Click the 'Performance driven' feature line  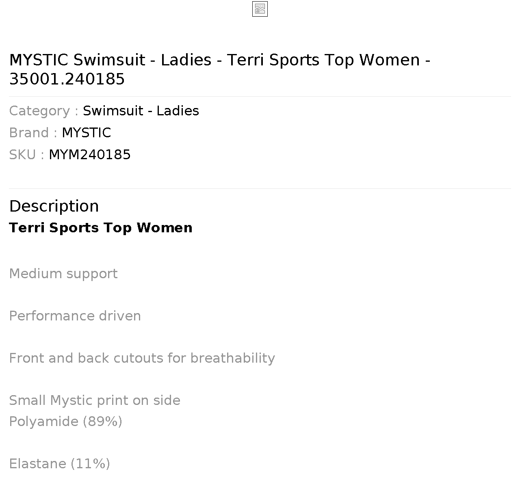[75, 316]
